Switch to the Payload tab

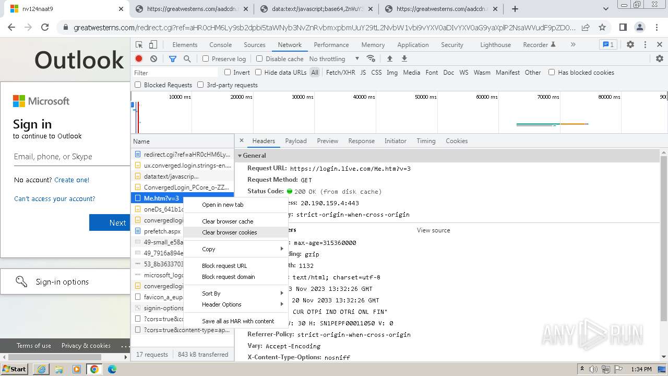[x=296, y=141]
